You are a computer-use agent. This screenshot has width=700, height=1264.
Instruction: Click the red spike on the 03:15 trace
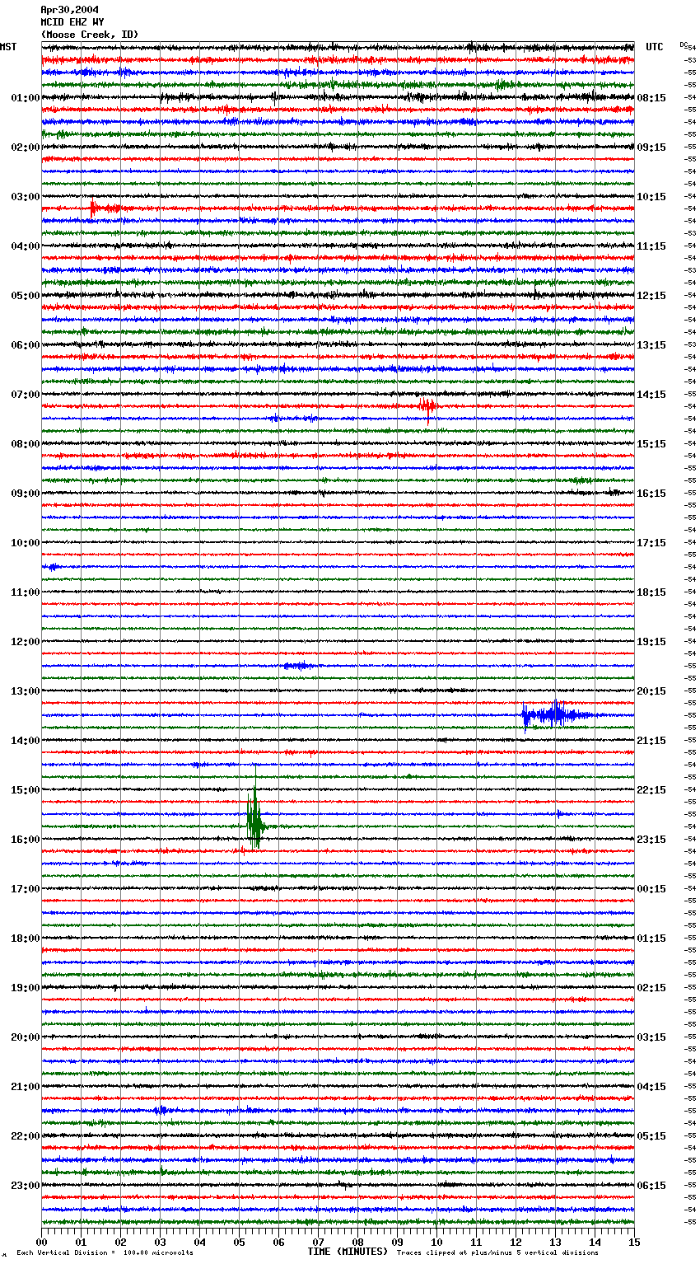(93, 208)
